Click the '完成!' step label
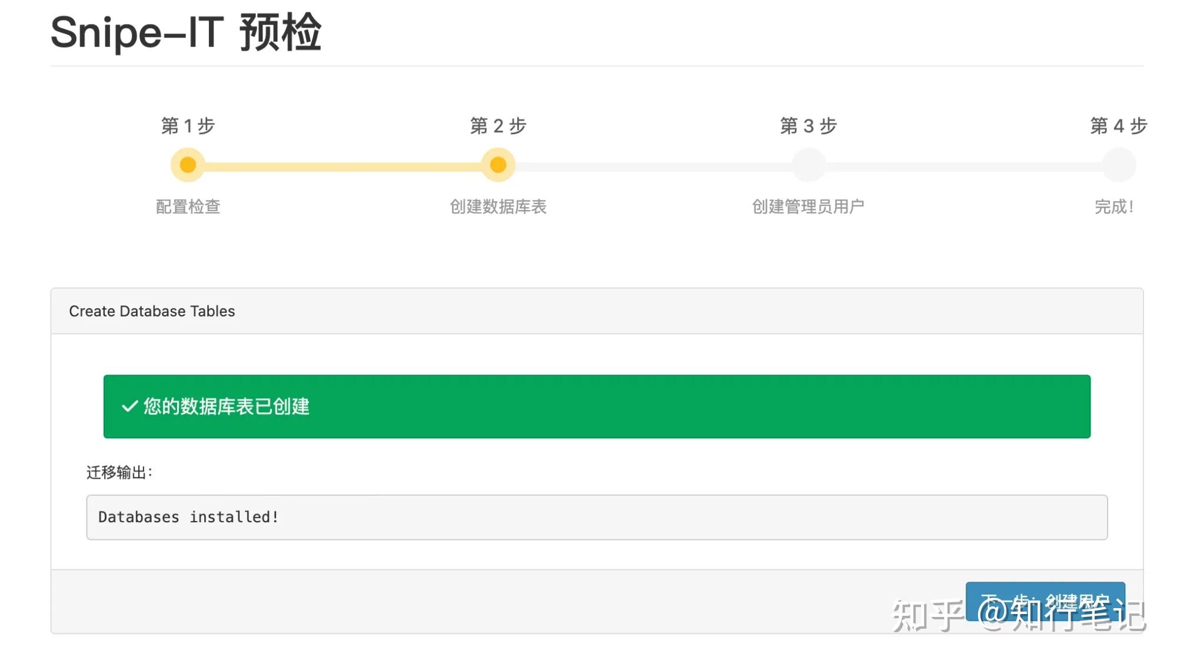 [1114, 206]
